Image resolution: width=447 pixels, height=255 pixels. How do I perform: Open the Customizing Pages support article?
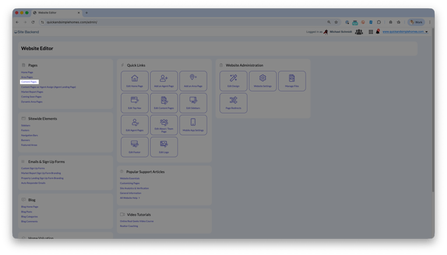click(129, 184)
